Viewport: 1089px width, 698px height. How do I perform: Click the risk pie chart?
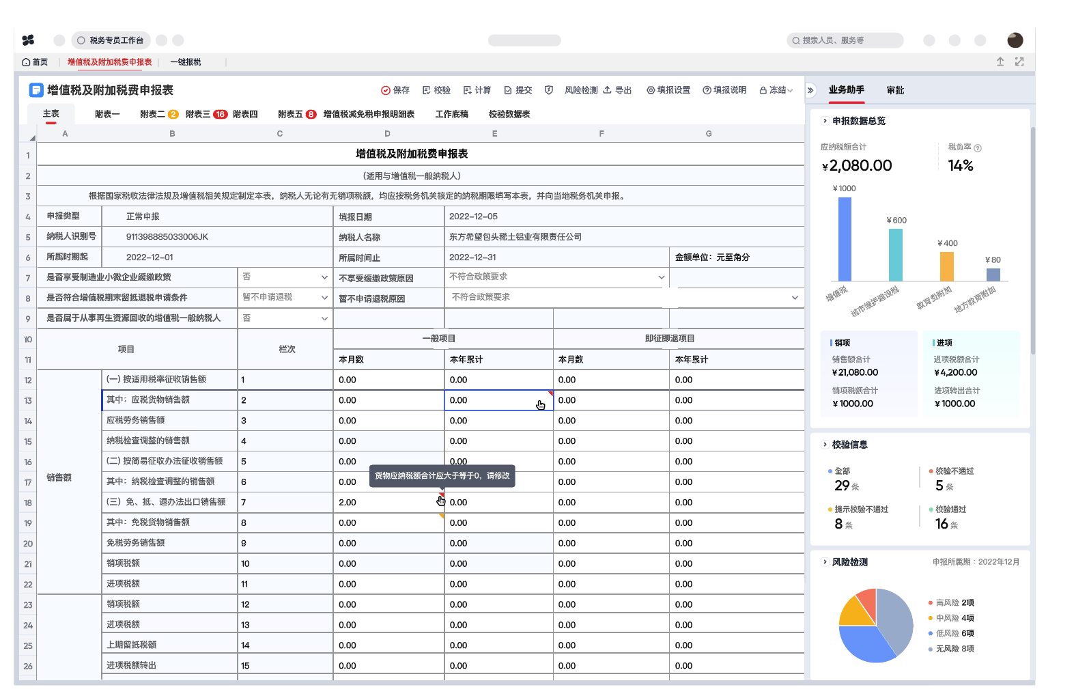[875, 626]
